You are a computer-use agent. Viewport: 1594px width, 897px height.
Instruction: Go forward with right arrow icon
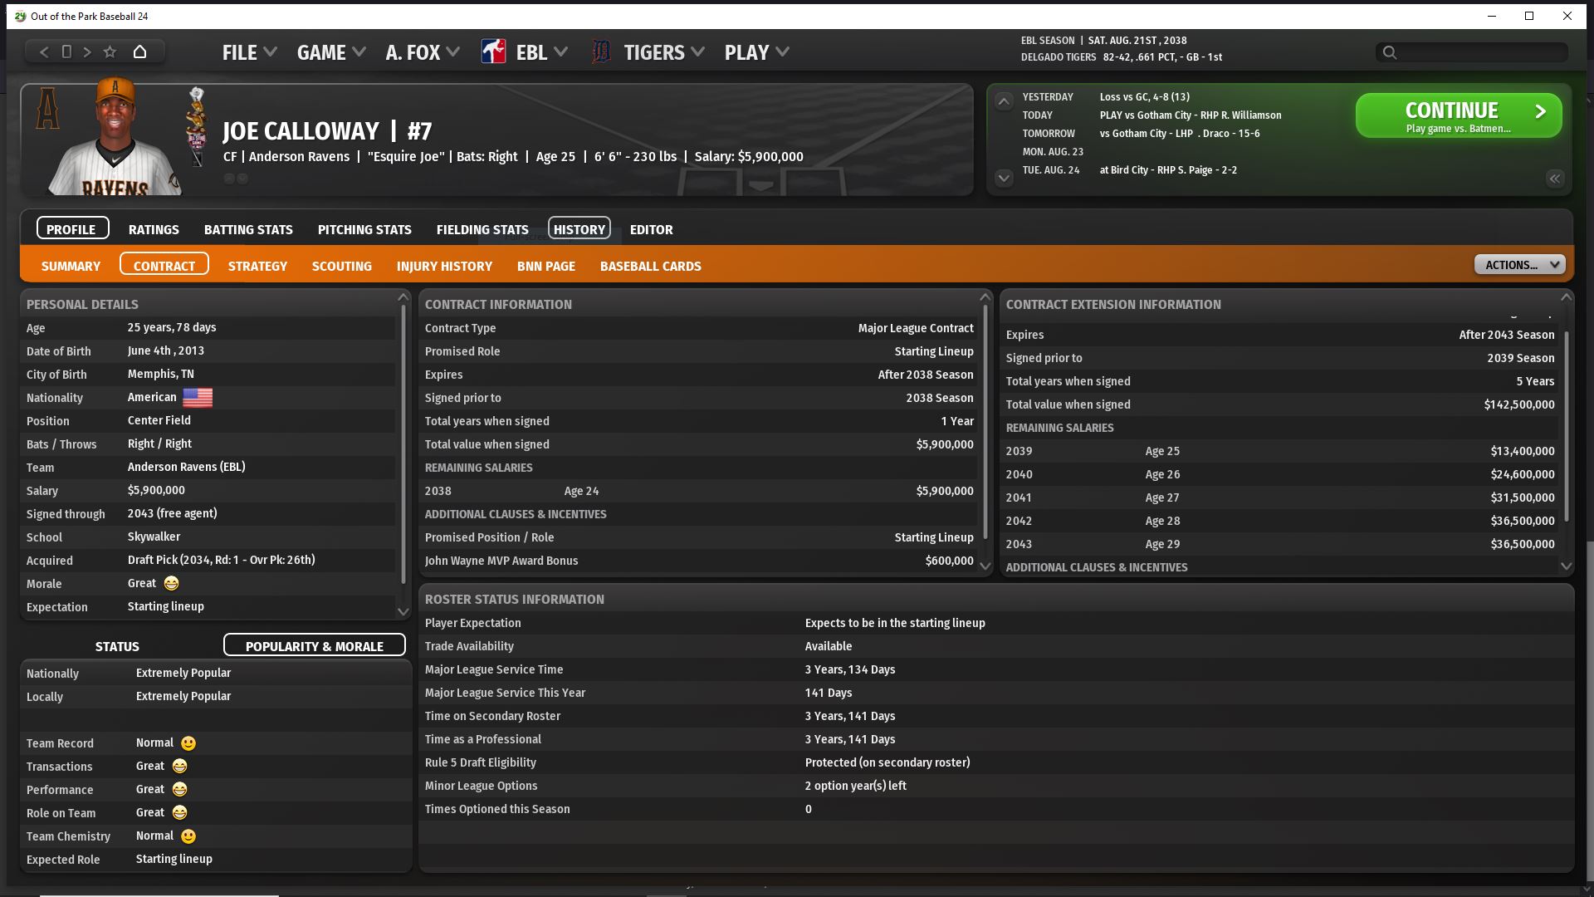click(x=87, y=51)
